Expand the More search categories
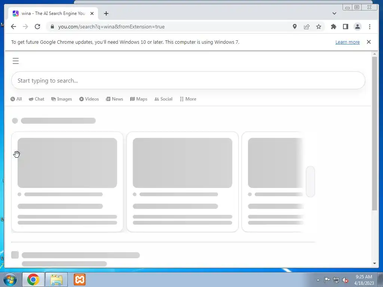The image size is (383, 287). pyautogui.click(x=188, y=99)
